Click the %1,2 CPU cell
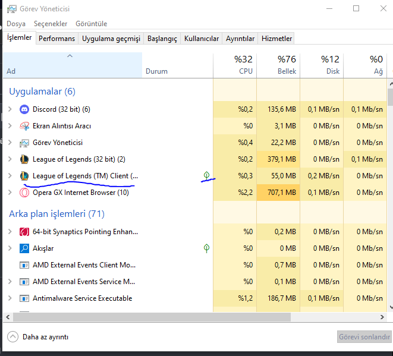The image size is (393, 356). (235, 298)
